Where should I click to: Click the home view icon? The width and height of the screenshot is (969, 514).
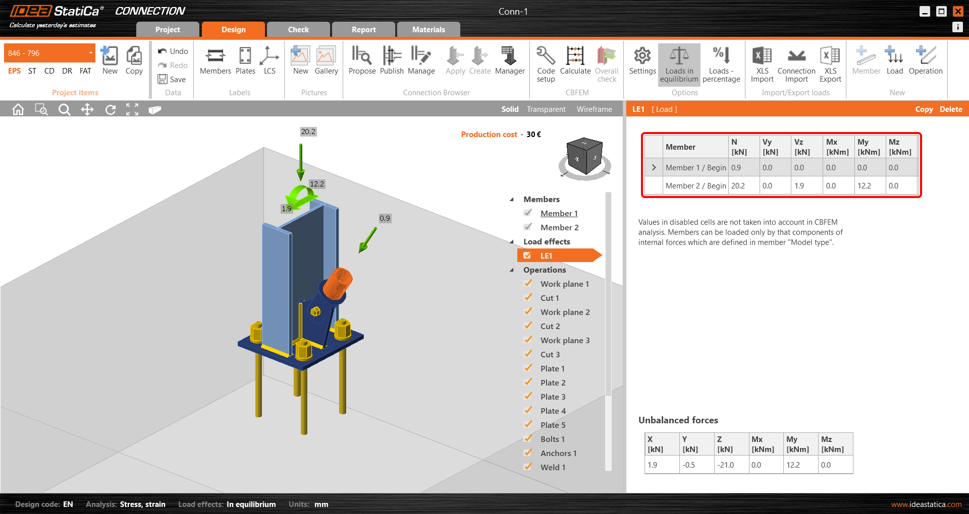click(18, 109)
